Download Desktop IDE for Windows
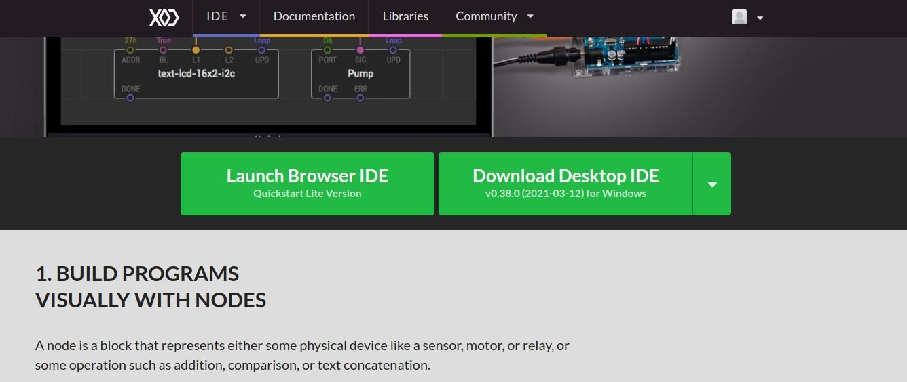 (566, 184)
